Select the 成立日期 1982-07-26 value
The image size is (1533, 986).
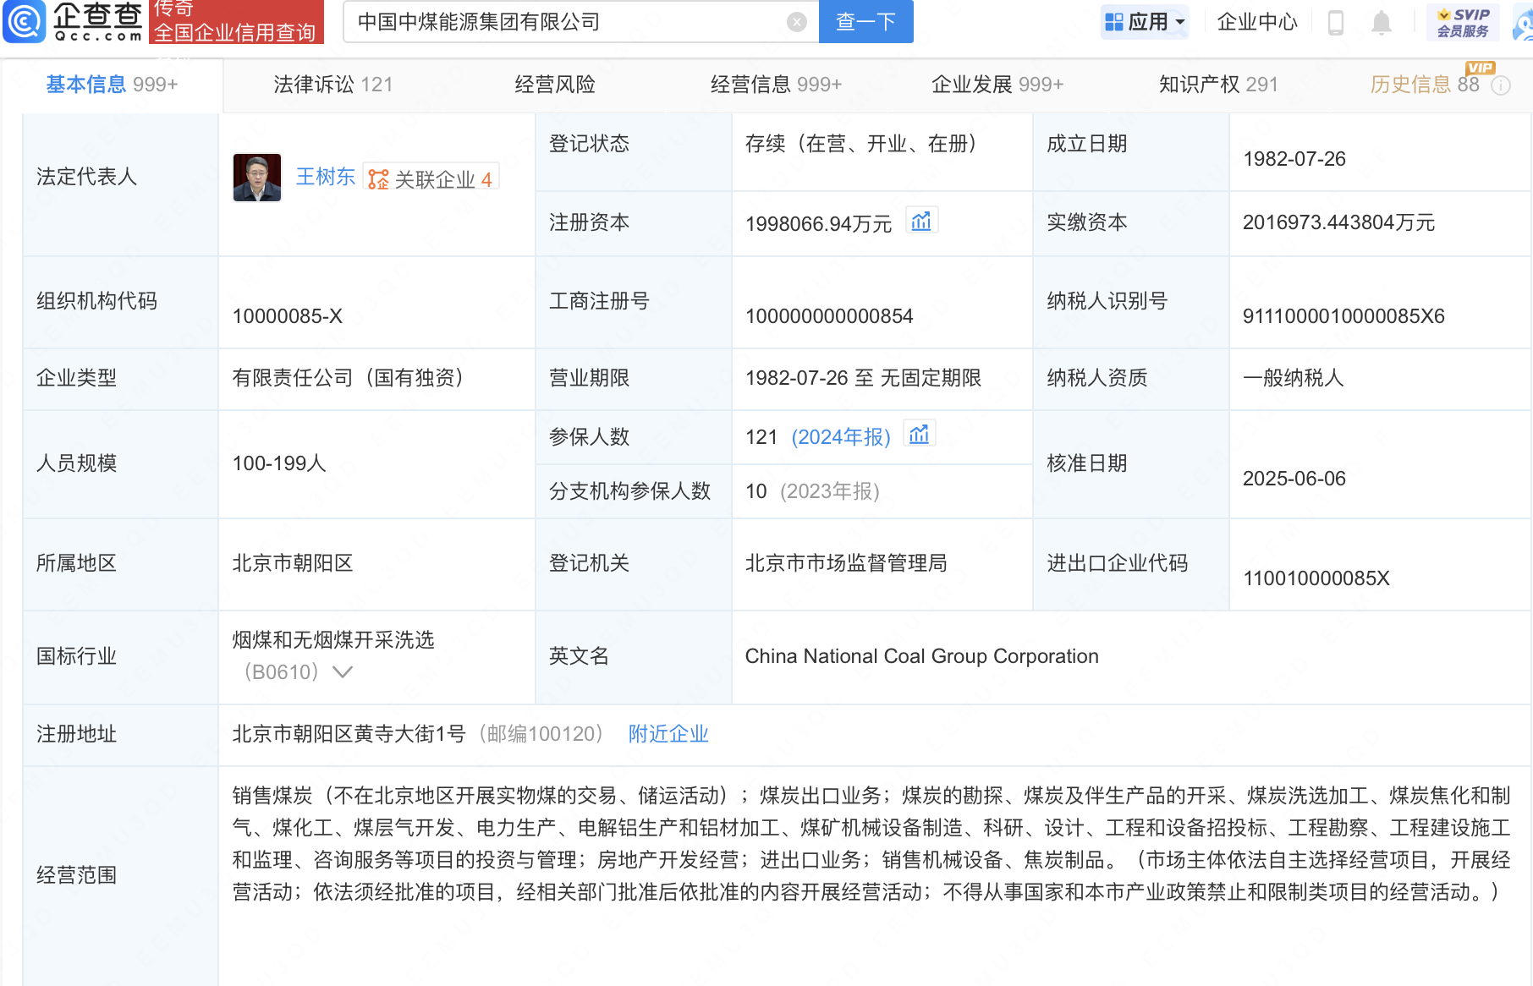(1294, 159)
